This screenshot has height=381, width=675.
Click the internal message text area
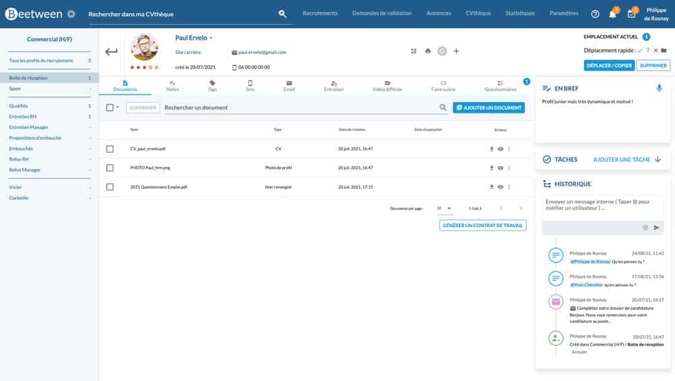[602, 205]
